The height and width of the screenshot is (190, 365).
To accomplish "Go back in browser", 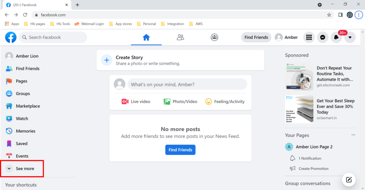I will (7, 15).
